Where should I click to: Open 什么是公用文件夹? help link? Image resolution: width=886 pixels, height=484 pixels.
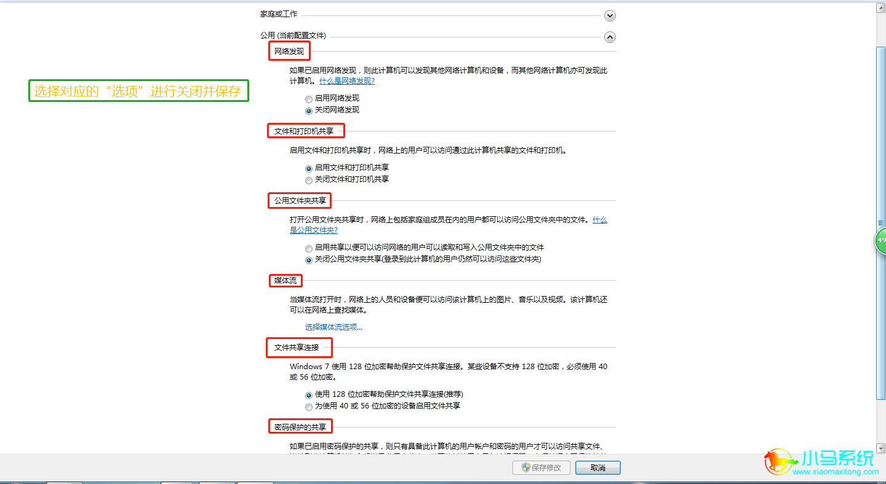coord(314,230)
